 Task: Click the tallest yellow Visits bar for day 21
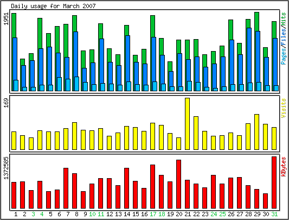pos(187,124)
